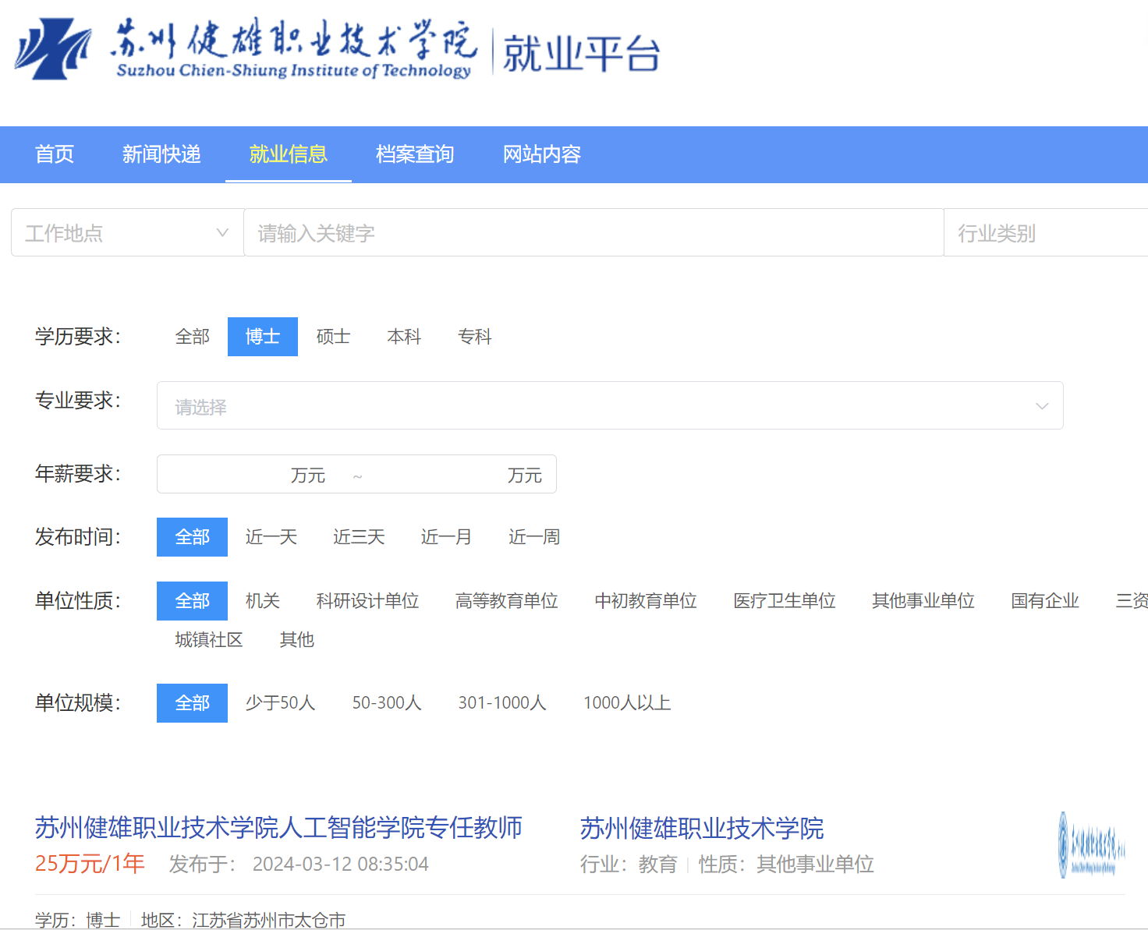Open 人工智能学院专任教师 job posting
Viewport: 1148px width, 930px height.
point(278,827)
